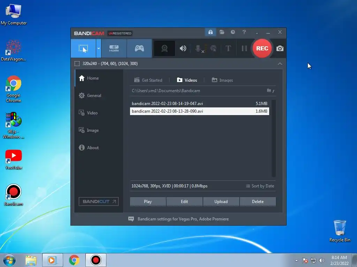The width and height of the screenshot is (357, 267).
Task: Select Screen Recording mode in Bandicam
Action: [x=83, y=48]
